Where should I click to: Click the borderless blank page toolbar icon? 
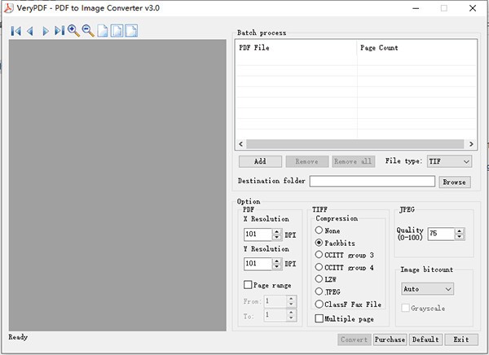pyautogui.click(x=103, y=31)
